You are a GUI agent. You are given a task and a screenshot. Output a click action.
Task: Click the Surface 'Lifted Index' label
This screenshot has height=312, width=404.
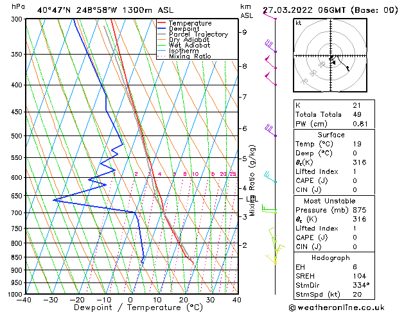pyautogui.click(x=317, y=171)
